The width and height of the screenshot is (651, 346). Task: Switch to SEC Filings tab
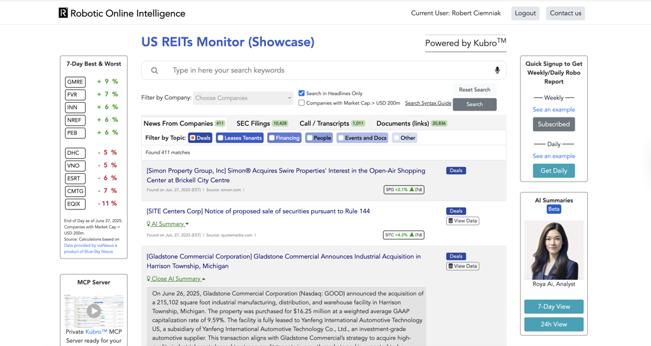pos(262,124)
